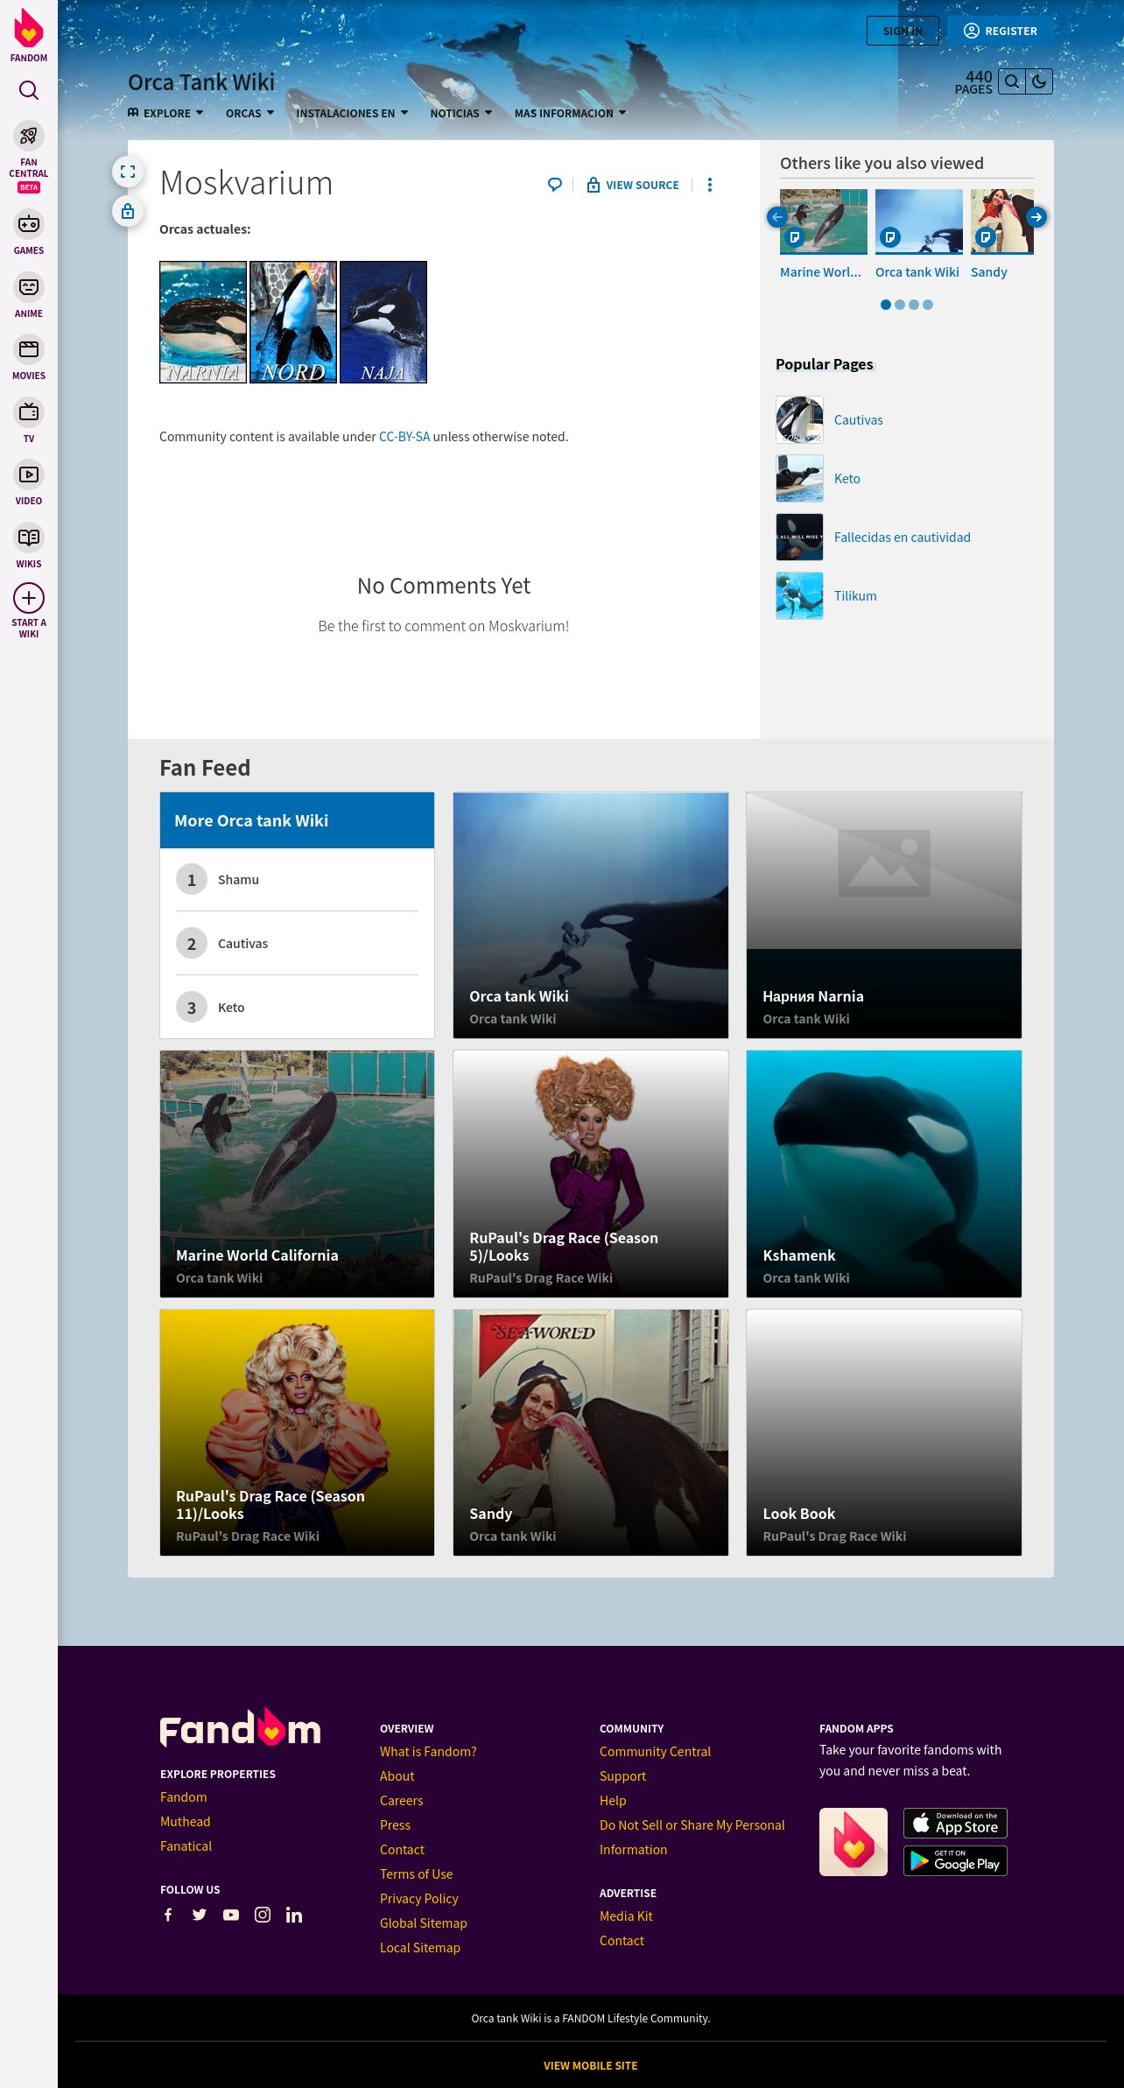
Task: Open Sandy thumbnail in Others also viewed
Action: click(1002, 221)
